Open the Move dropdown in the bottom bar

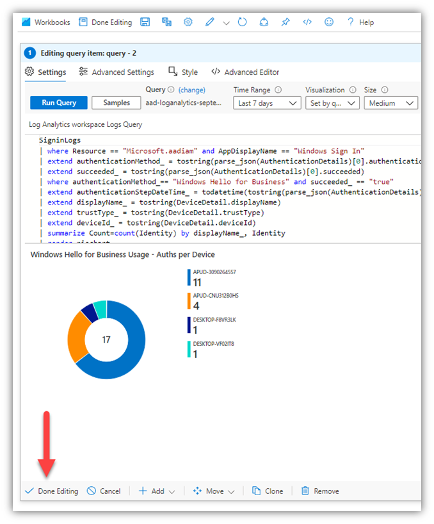214,491
